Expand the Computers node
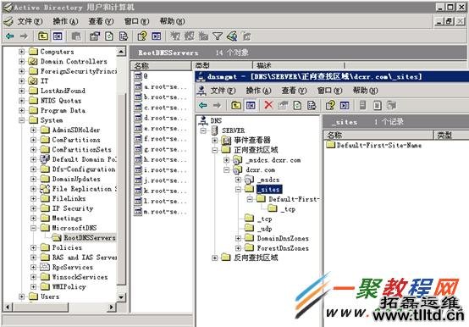Viewport: 469px width, 327px height. coord(21,52)
